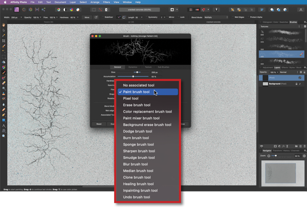The height and width of the screenshot is (208, 307).
Task: Apply Auto Levels from the toolbar
Action: 58,10
